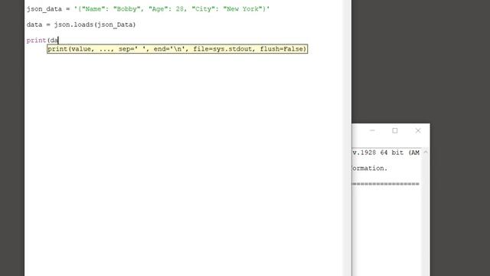
Task: Click the json_data assignment line in editor
Action: click(148, 9)
